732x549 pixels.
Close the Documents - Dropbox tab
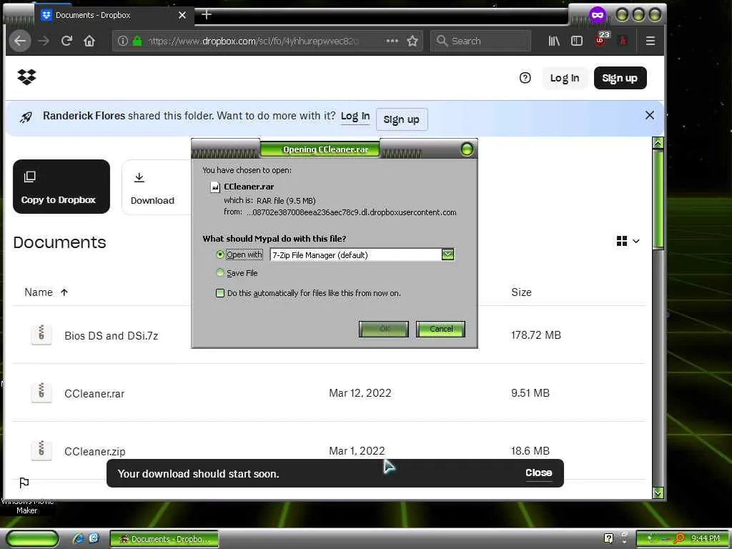[182, 15]
